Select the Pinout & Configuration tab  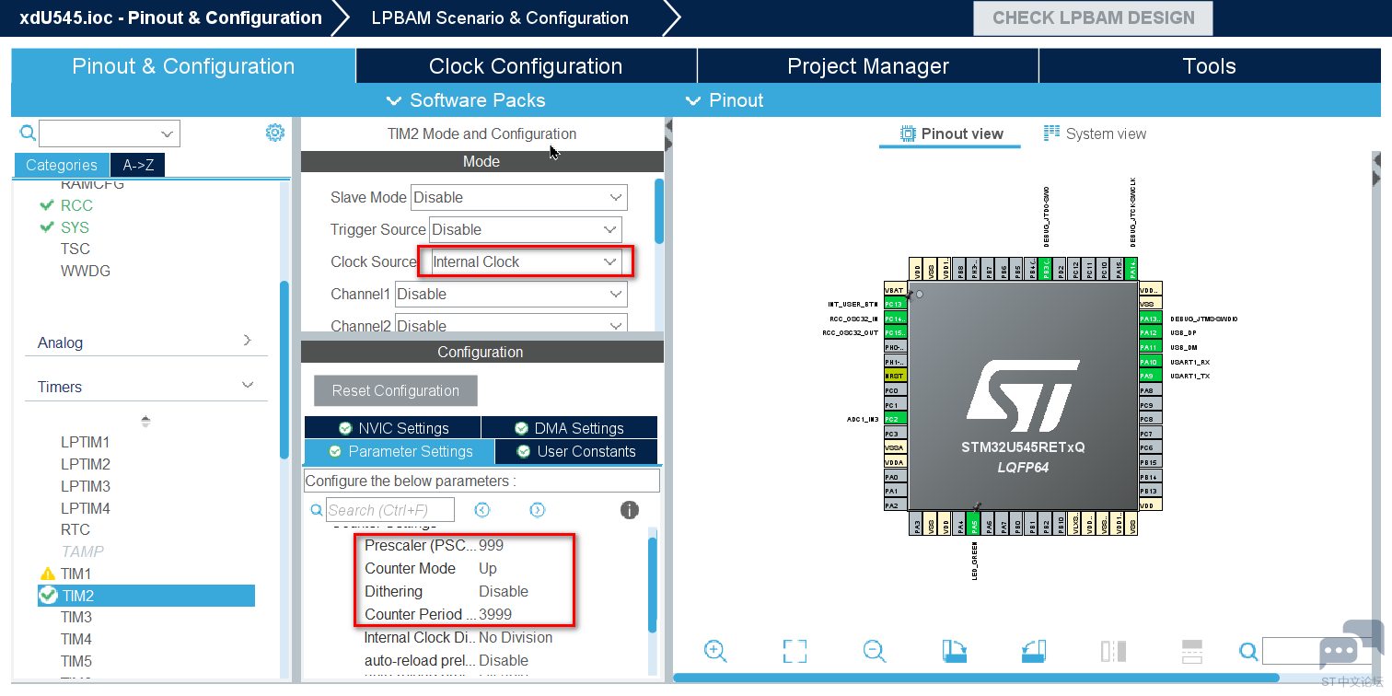[183, 66]
